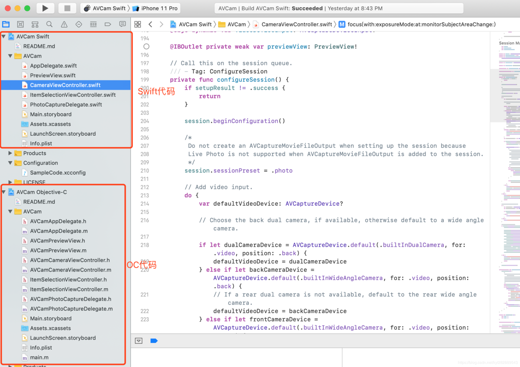Click the configureSession function name
Viewport: 520px width, 367px height.
[x=246, y=80]
